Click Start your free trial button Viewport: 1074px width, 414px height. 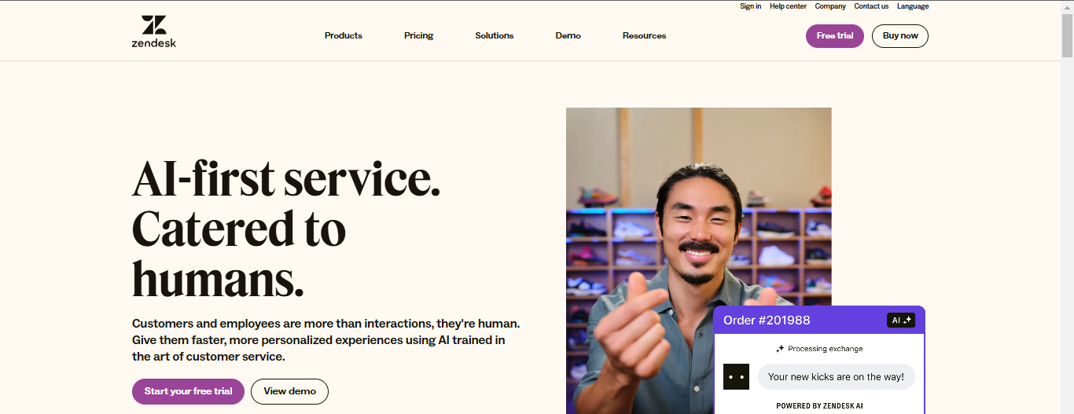tap(188, 391)
